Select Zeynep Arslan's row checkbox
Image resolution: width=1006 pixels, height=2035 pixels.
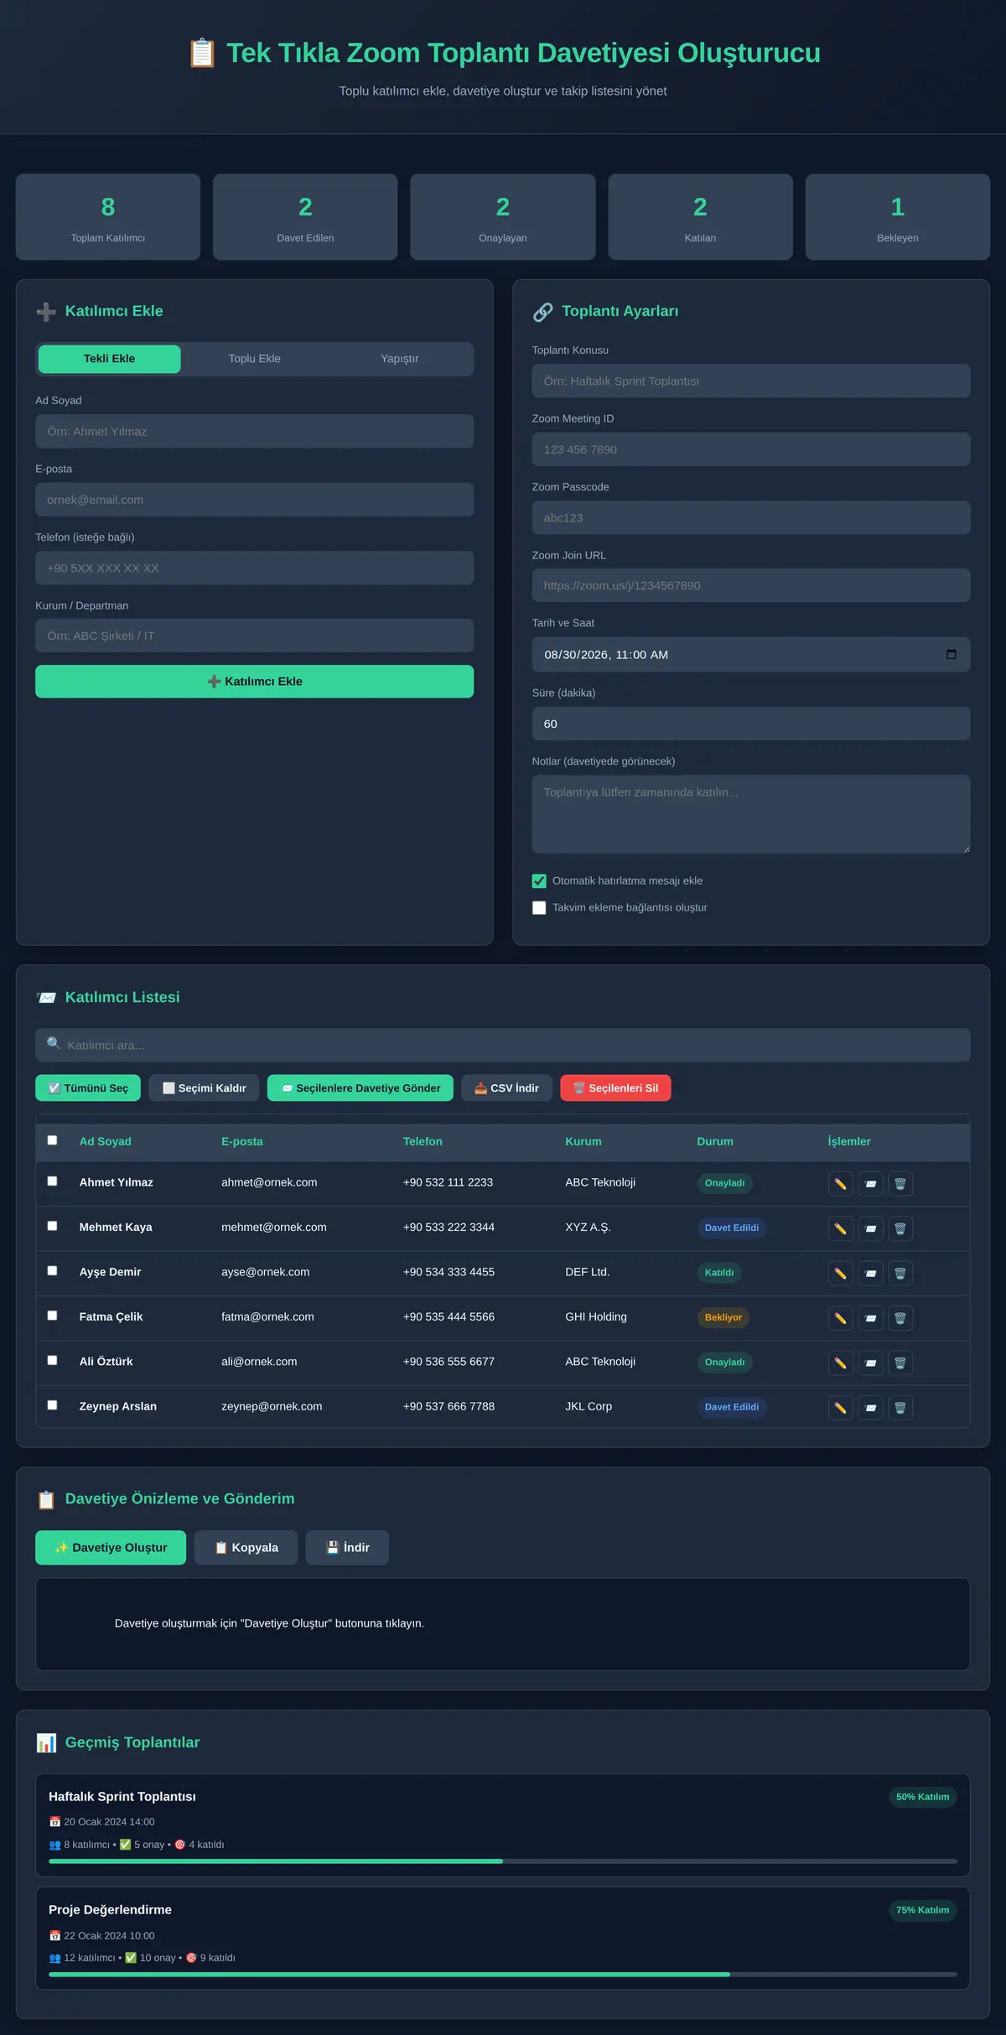click(x=52, y=1405)
